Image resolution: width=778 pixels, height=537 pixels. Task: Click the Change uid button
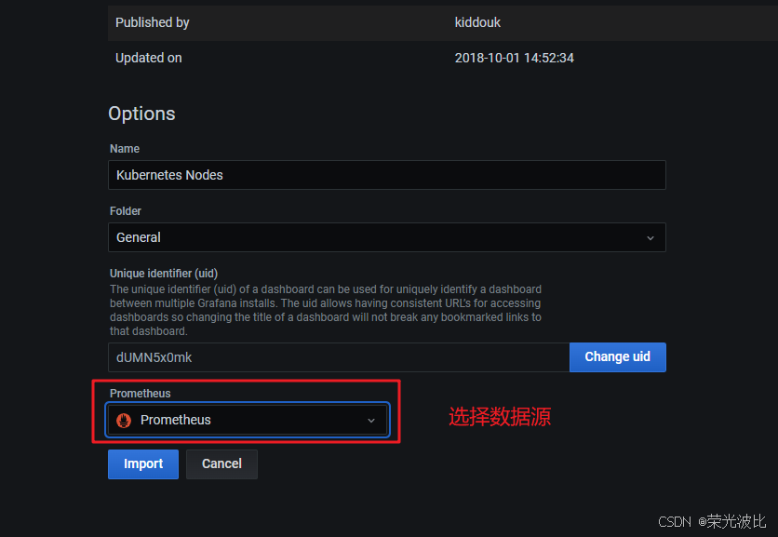(617, 356)
